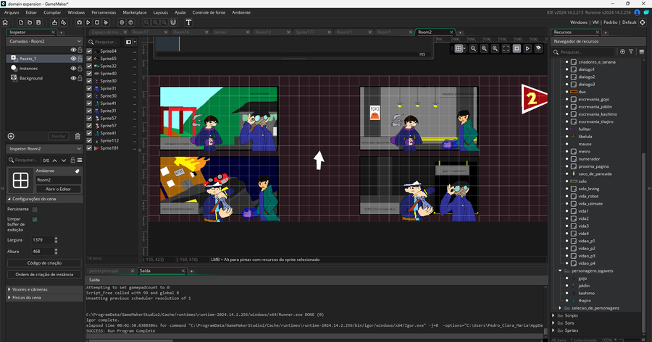Click the tag icon beside Ambiente
This screenshot has height=342, width=652.
click(x=78, y=171)
